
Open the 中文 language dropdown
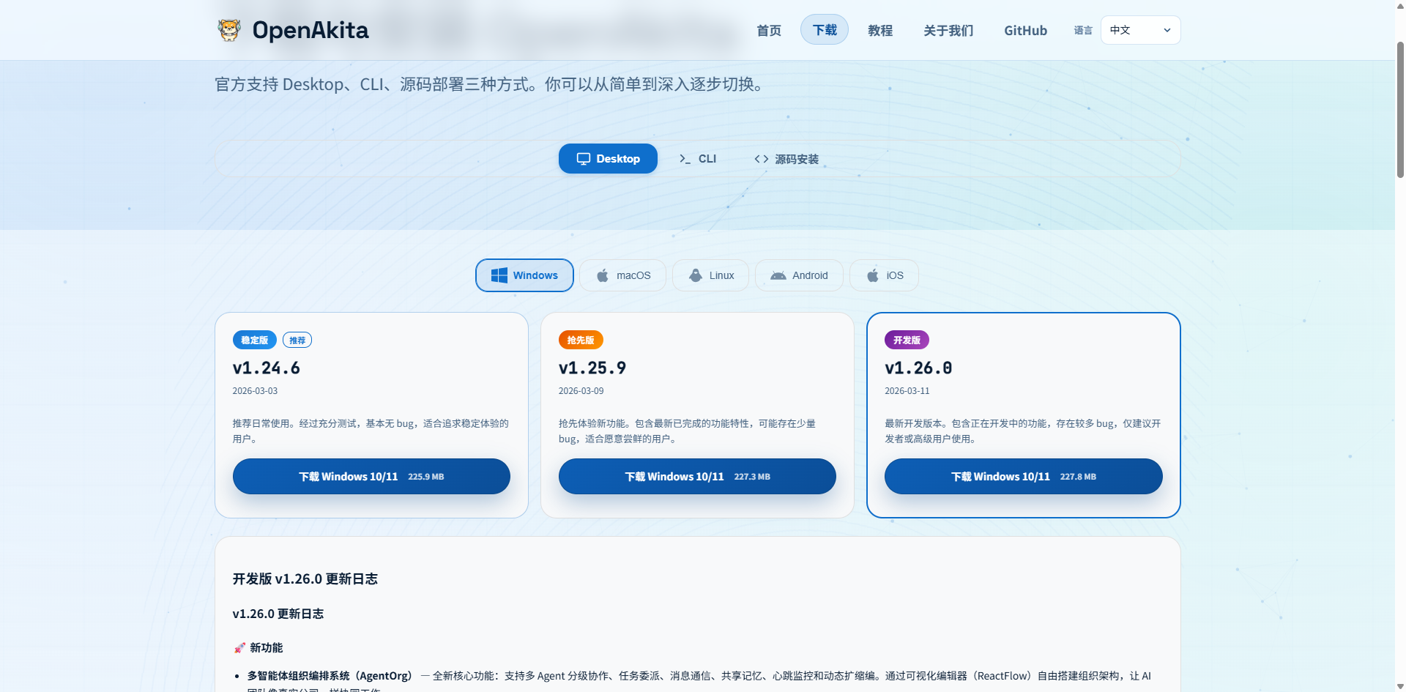coord(1140,30)
